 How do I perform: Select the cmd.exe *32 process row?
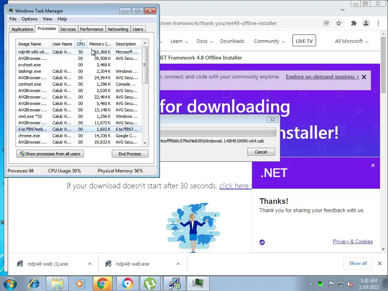(x=79, y=117)
